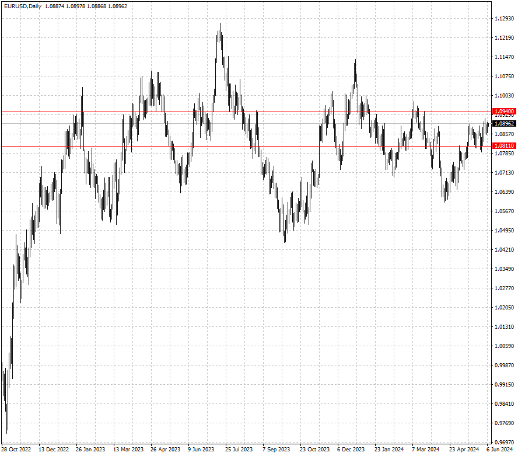Click the price axis value 1.04950
This screenshot has height=456, width=518.
[x=504, y=231]
